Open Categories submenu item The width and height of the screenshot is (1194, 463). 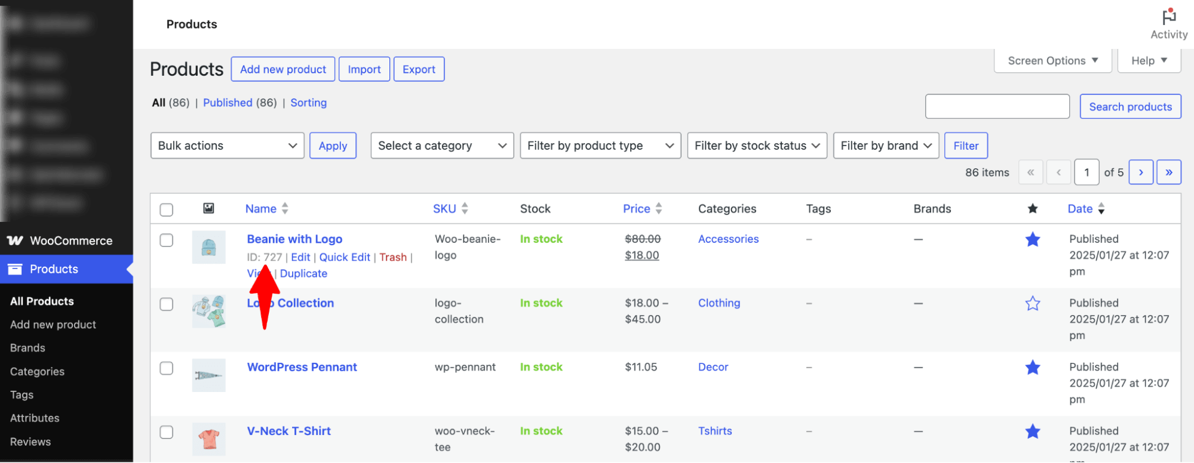tap(37, 371)
